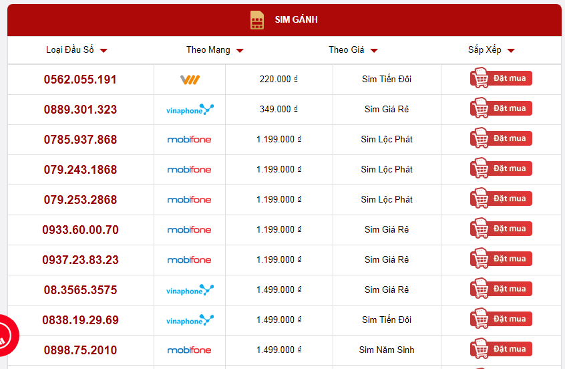Viewport: 565px width, 369px height.
Task: Click Sim Tiến Đôi in 0838.19.29.69 row
Action: pyautogui.click(x=387, y=320)
